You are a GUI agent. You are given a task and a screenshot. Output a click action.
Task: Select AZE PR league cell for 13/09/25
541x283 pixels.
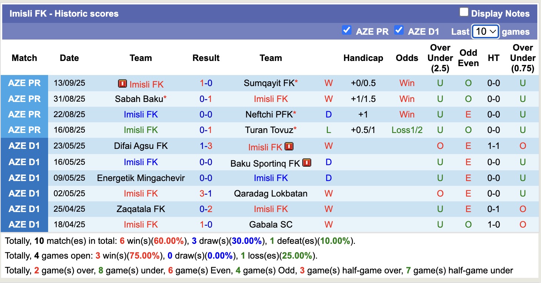pos(24,83)
